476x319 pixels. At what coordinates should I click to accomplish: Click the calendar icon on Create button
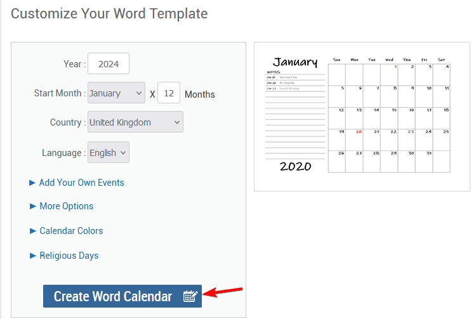point(190,296)
